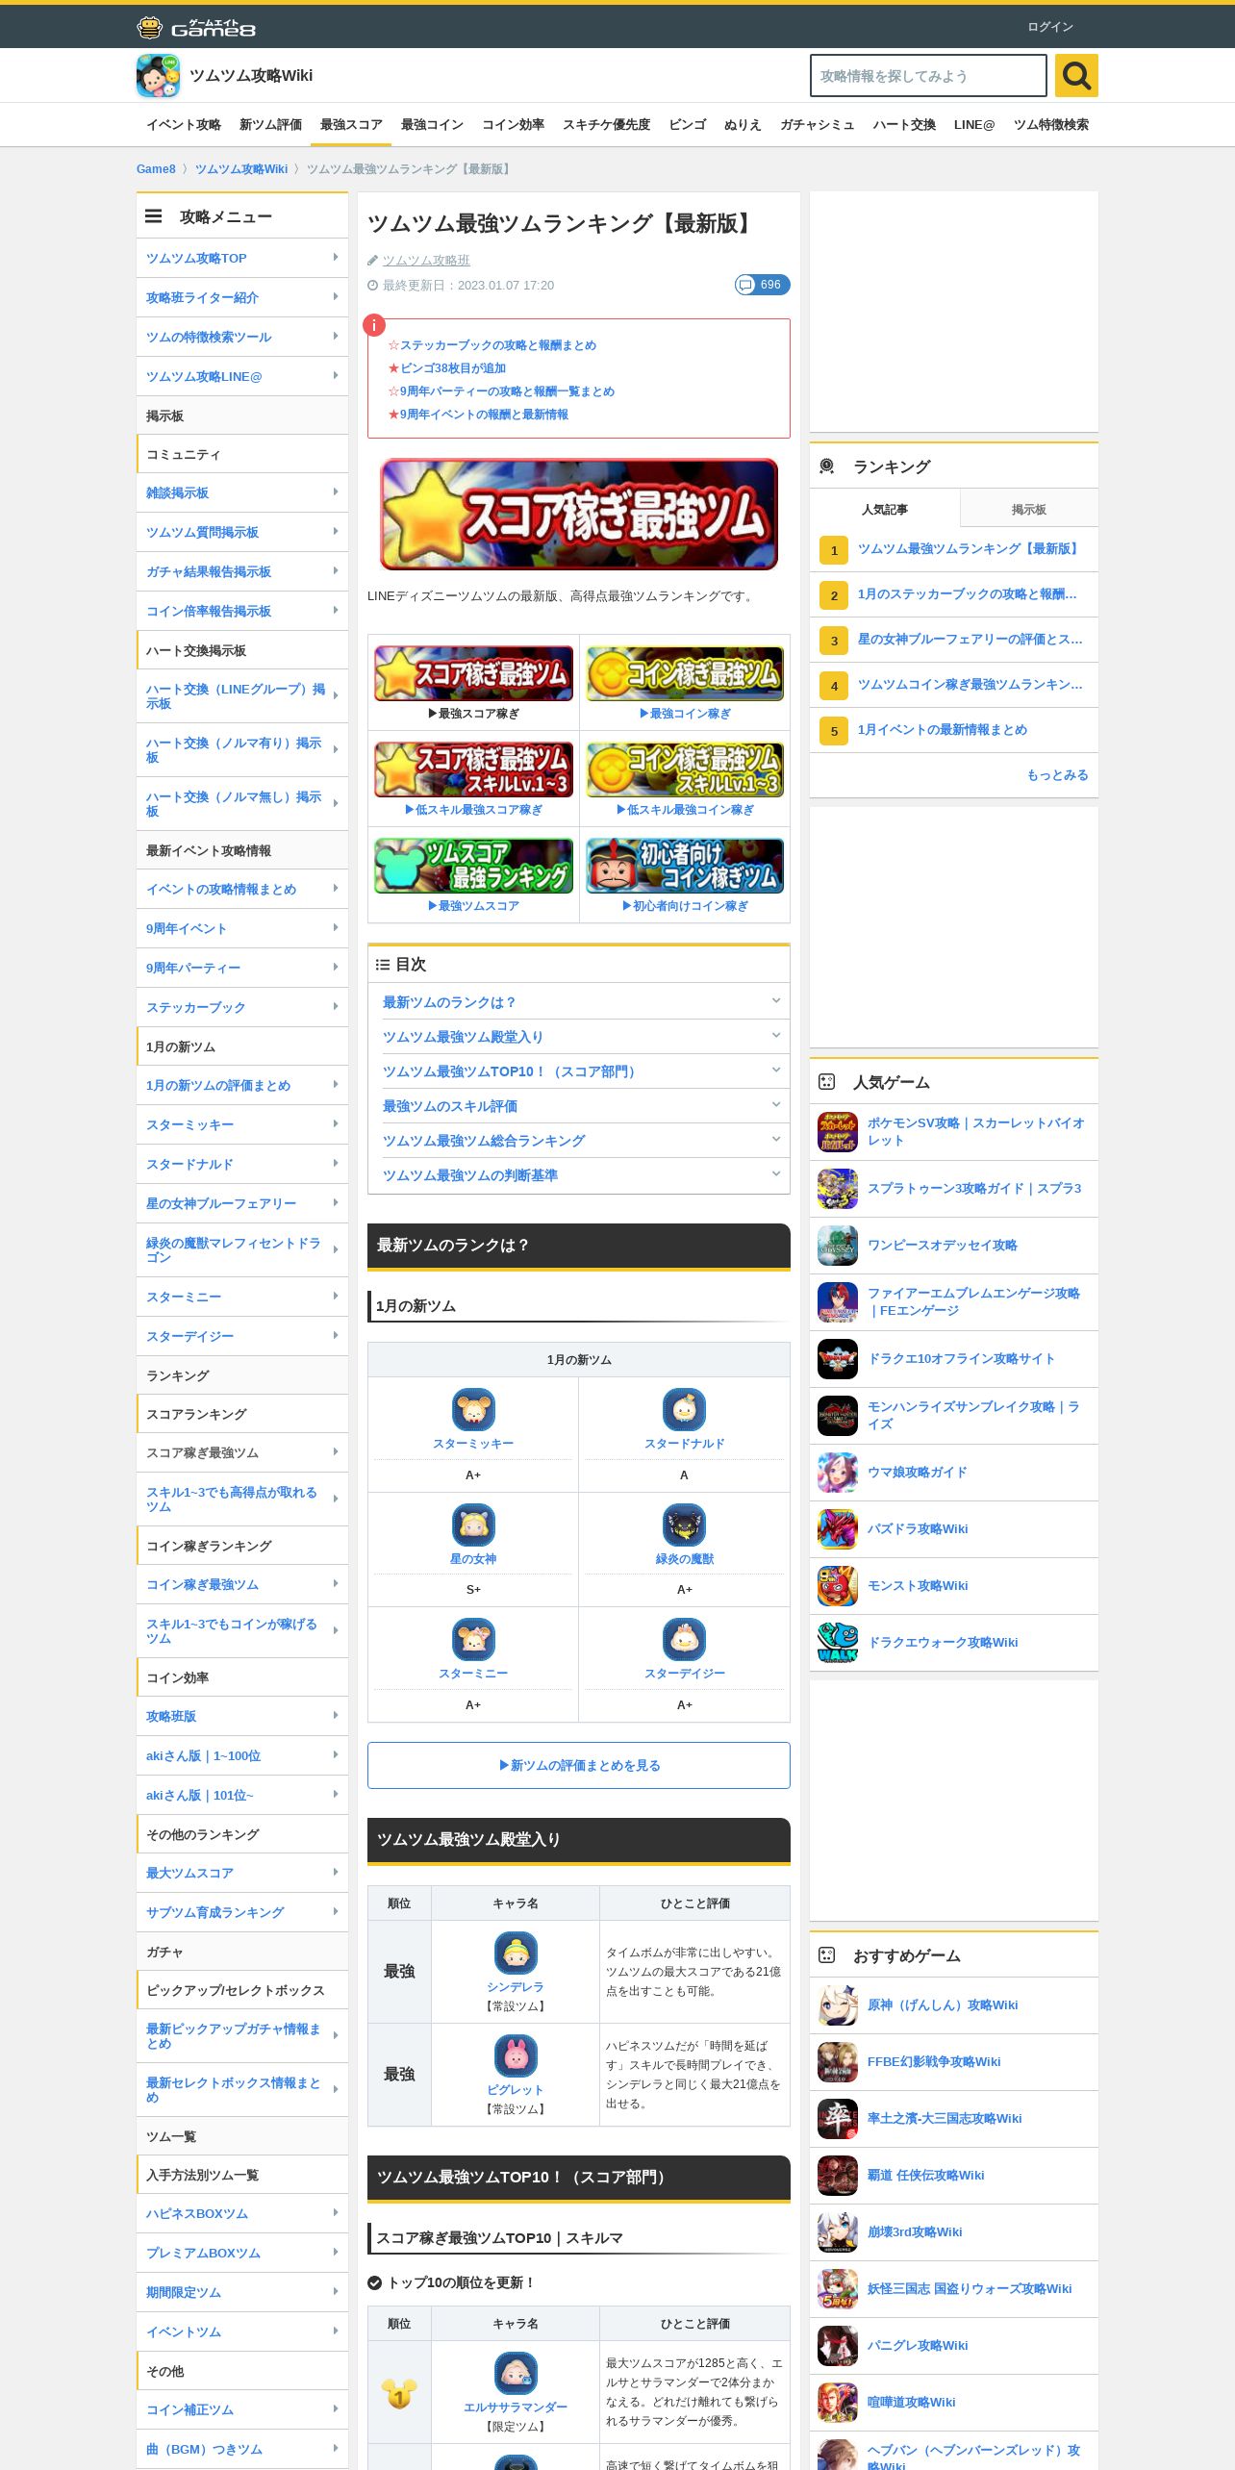Click the yellow search magnifier button
Image resolution: width=1235 pixels, height=2470 pixels.
(1076, 75)
